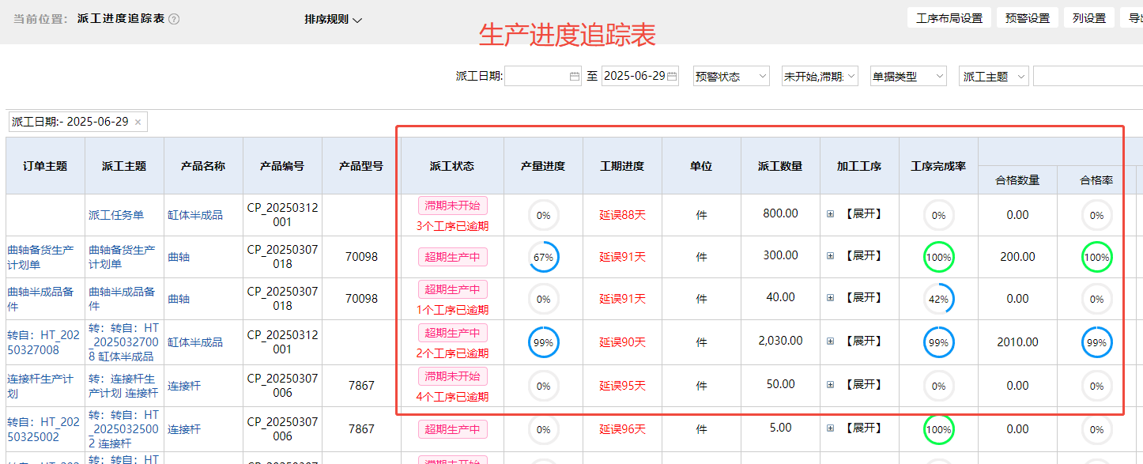Viewport: 1143px width, 464px height.
Task: Click the 延误88天 cell
Action: coord(622,215)
